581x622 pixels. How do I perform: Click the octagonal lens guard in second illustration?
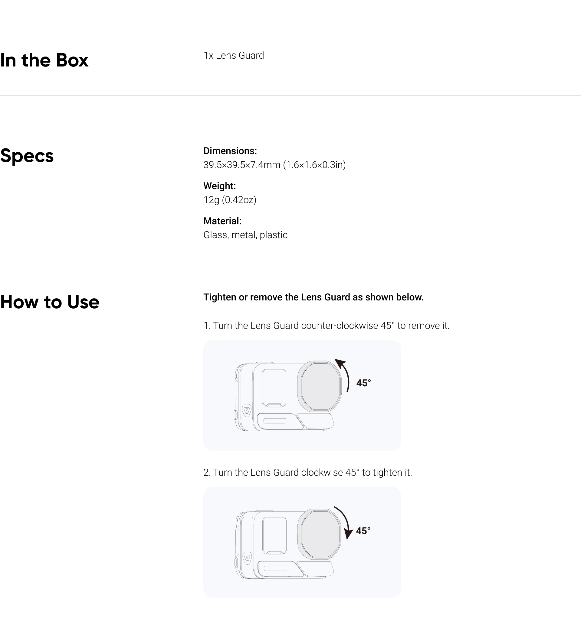click(x=320, y=534)
